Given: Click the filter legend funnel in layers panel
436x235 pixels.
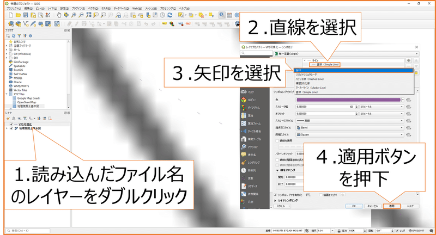Looking at the screenshot, I should pyautogui.click(x=25, y=119).
